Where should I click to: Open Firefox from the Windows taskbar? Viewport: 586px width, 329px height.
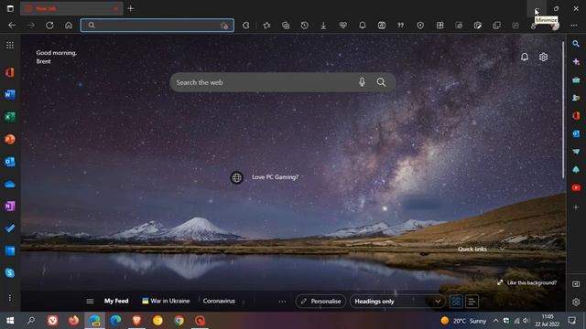point(73,321)
